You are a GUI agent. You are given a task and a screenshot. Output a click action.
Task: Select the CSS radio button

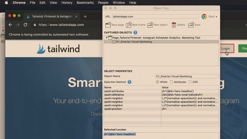pyautogui.click(x=190, y=82)
